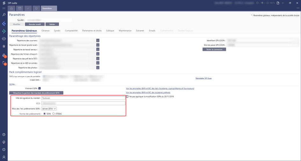Click the Valider button
This screenshot has height=161, width=301.
pyautogui.click(x=52, y=24)
